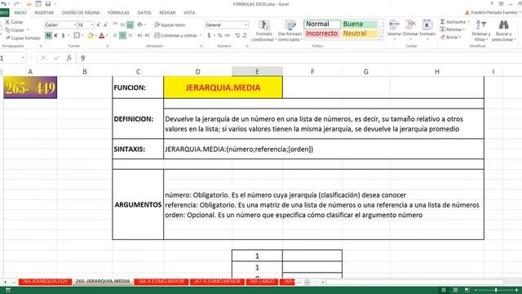Align text to top of cell
The image size is (522, 294).
tap(116, 24)
